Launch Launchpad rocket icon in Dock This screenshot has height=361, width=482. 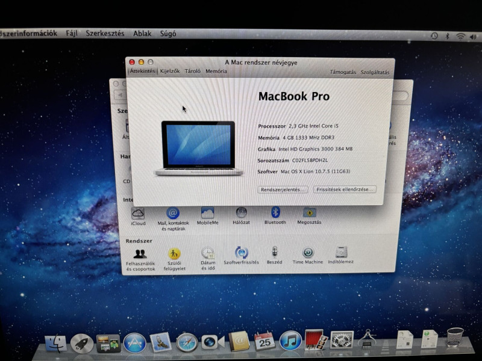(x=82, y=343)
